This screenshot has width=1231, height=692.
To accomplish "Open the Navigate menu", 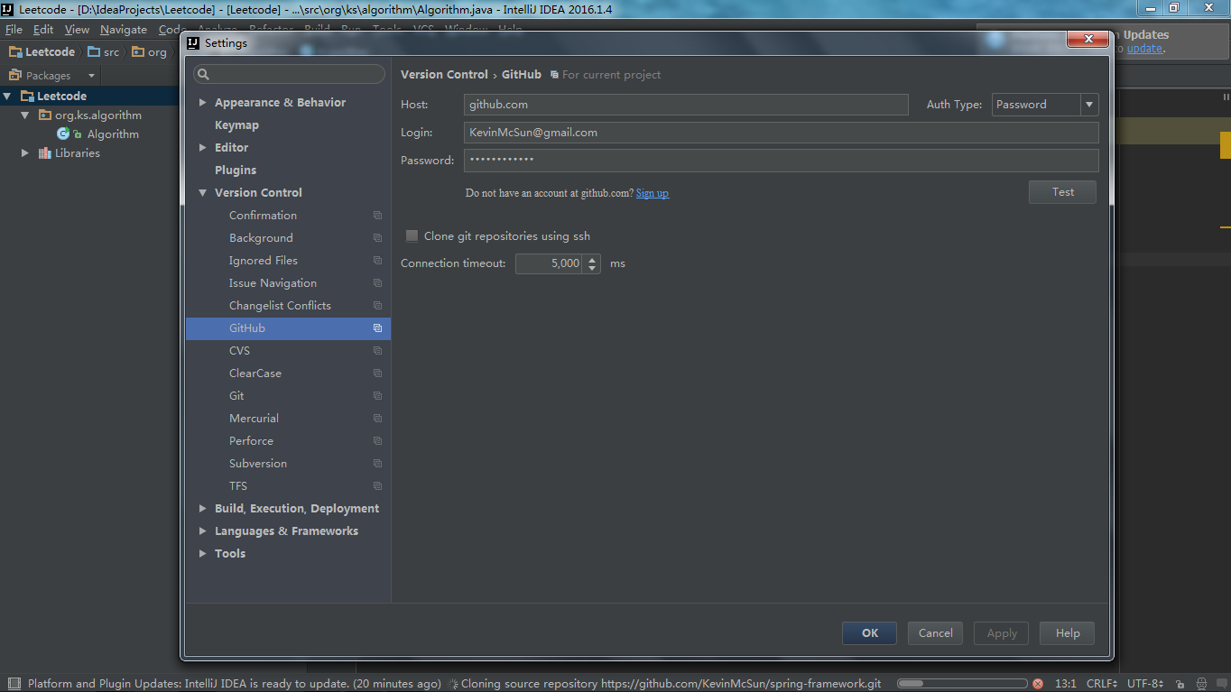I will 124,30.
